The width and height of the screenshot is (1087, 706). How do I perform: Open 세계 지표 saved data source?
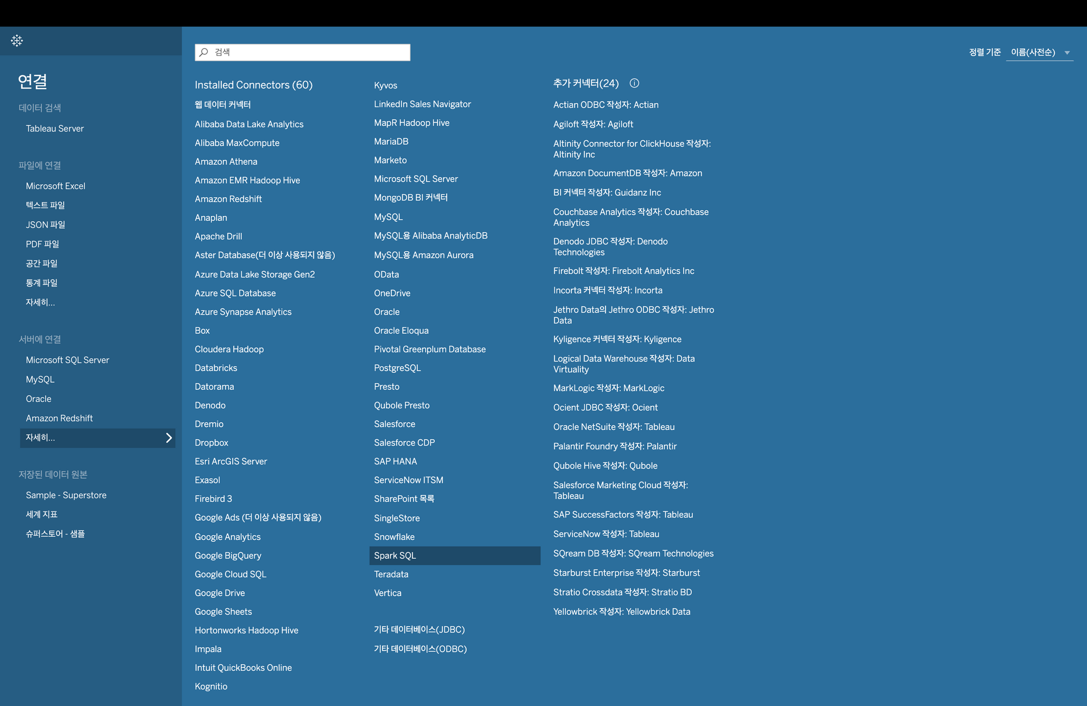click(41, 515)
